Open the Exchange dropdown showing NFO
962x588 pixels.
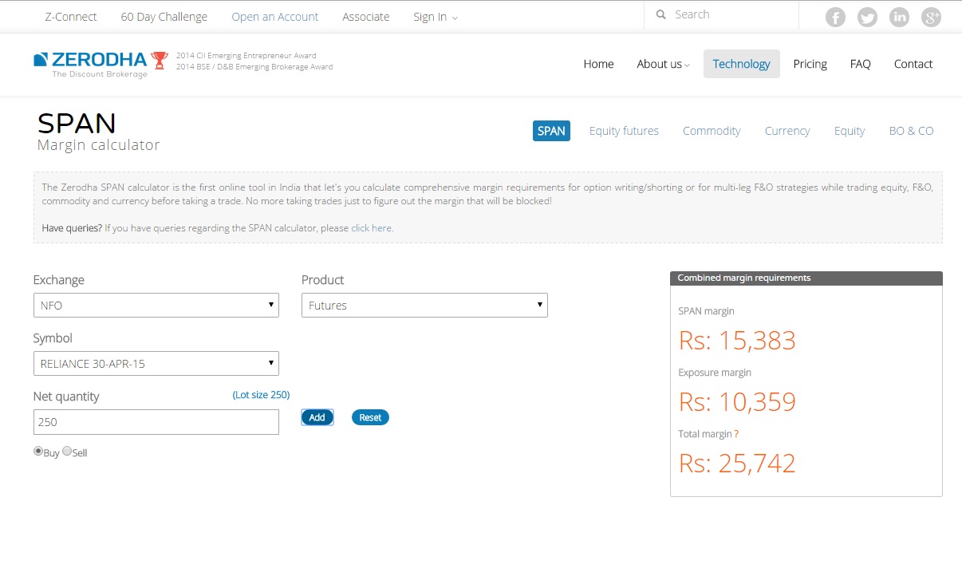pos(156,306)
